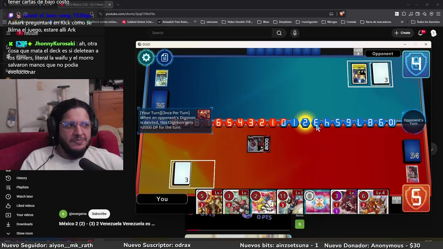Close the México 2 (2) browser tab
Image resolution: width=443 pixels, height=249 pixels.
click(x=110, y=4)
